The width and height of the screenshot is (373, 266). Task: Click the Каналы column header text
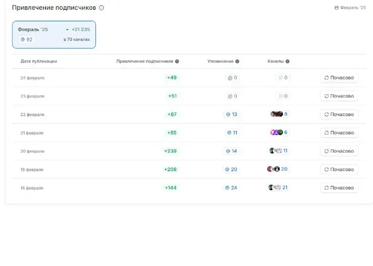(275, 61)
